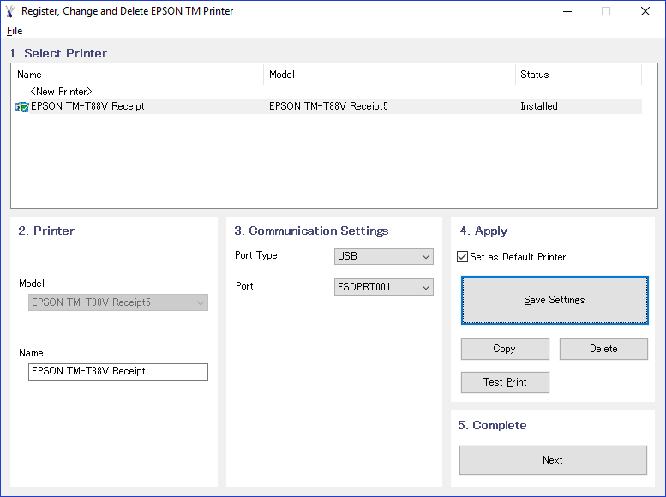The height and width of the screenshot is (497, 666).
Task: Click the Installed status cell
Action: click(538, 106)
